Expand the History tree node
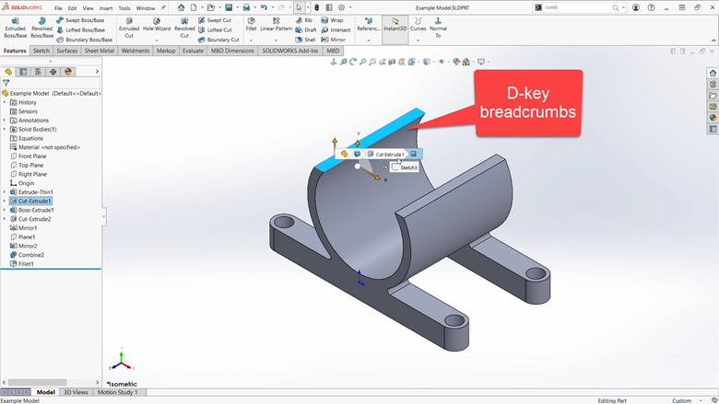The height and width of the screenshot is (404, 719). (x=5, y=102)
